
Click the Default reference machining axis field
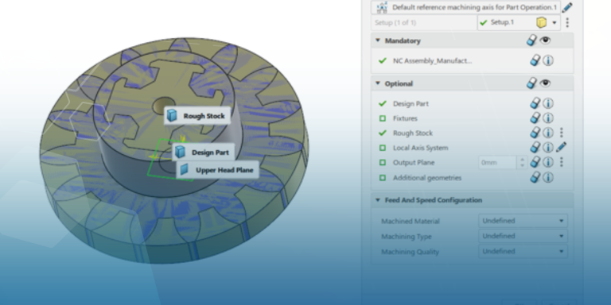(x=466, y=7)
